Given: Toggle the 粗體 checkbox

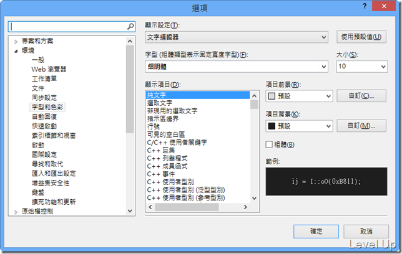Looking at the screenshot, I should click(x=269, y=144).
